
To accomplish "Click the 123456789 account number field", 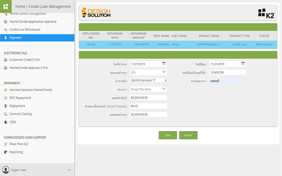I will point(228,72).
